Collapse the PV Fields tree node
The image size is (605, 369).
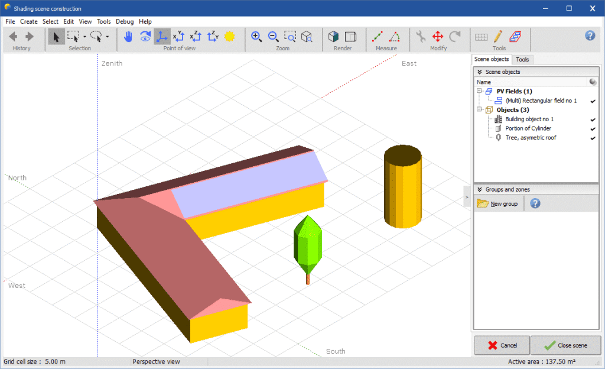pyautogui.click(x=479, y=92)
